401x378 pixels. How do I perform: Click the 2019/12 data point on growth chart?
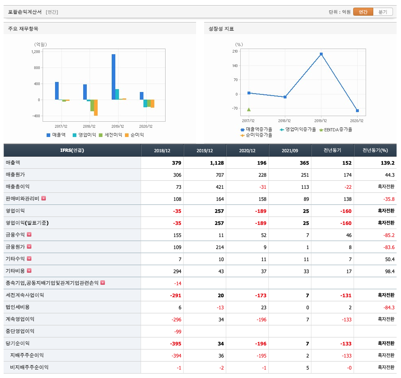pos(321,54)
